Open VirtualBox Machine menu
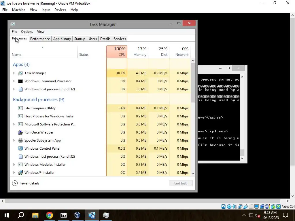 (x=19, y=10)
